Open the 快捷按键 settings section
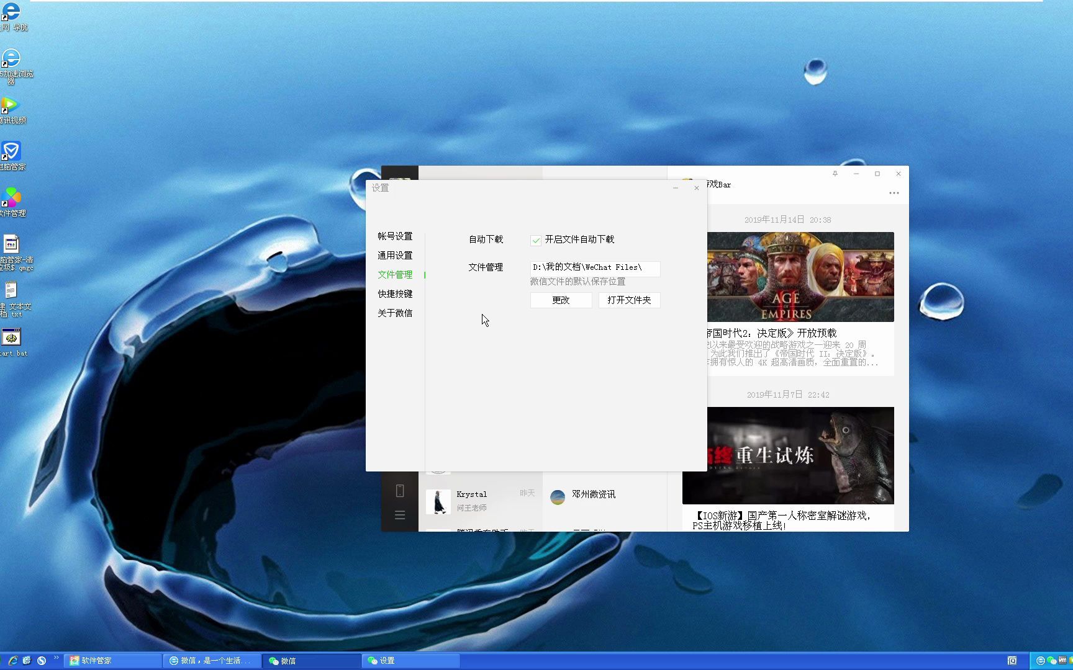The height and width of the screenshot is (670, 1073). pos(395,294)
